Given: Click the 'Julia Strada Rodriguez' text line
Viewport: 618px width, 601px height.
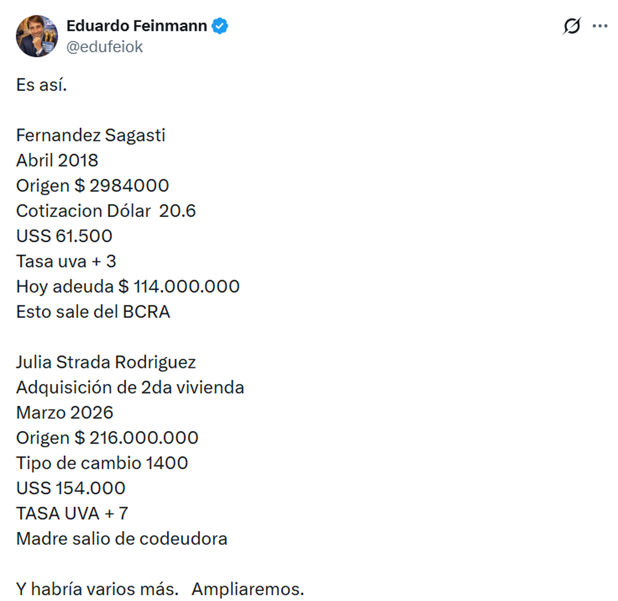Looking at the screenshot, I should tap(106, 362).
